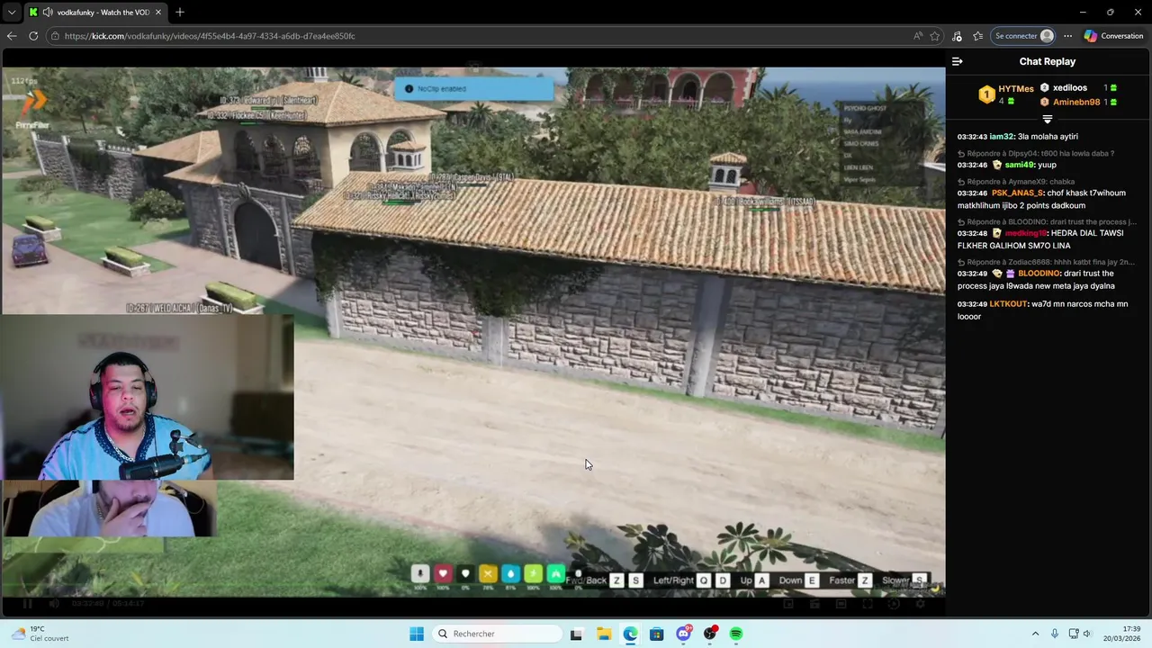Open Microsoft Store from the taskbar
Image resolution: width=1152 pixels, height=648 pixels.
tap(657, 634)
